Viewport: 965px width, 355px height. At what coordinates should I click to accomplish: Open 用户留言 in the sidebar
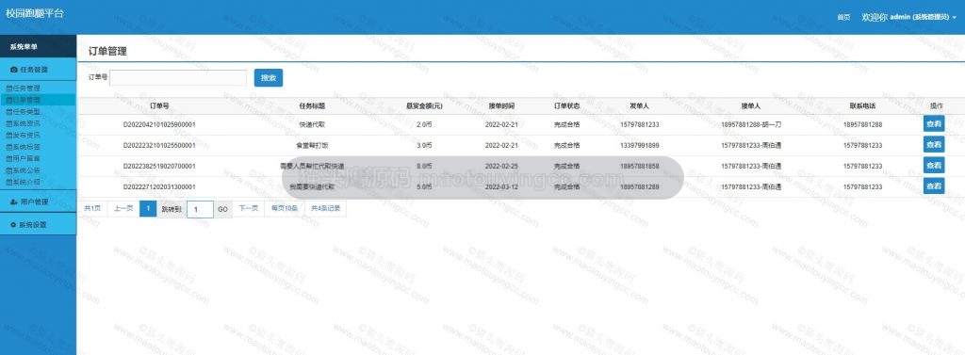coord(23,158)
